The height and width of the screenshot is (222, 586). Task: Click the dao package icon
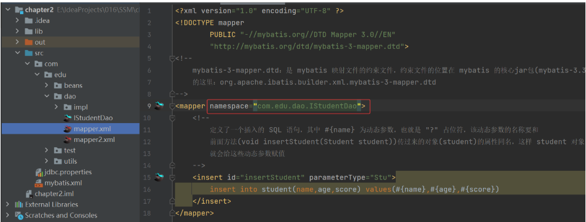(58, 97)
